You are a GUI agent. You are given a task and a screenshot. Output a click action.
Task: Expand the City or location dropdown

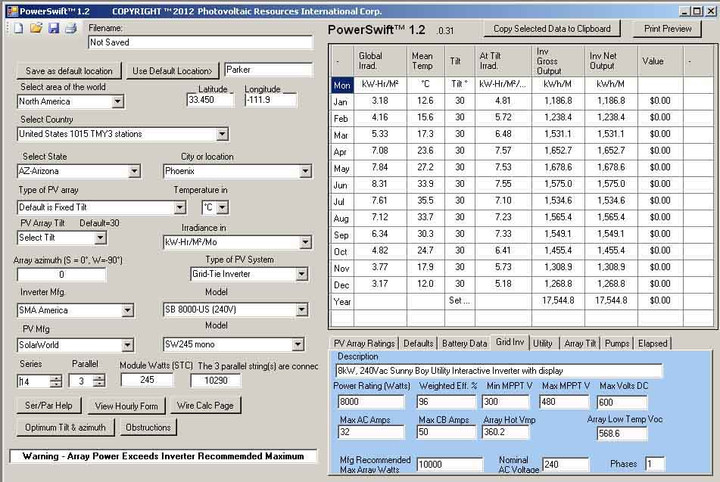[x=305, y=171]
